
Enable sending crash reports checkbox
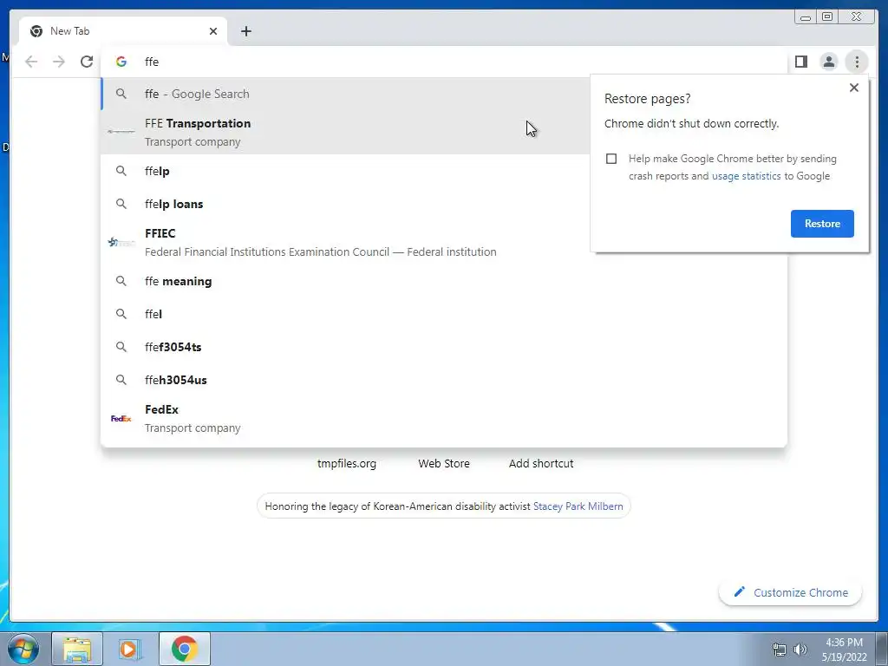click(611, 159)
